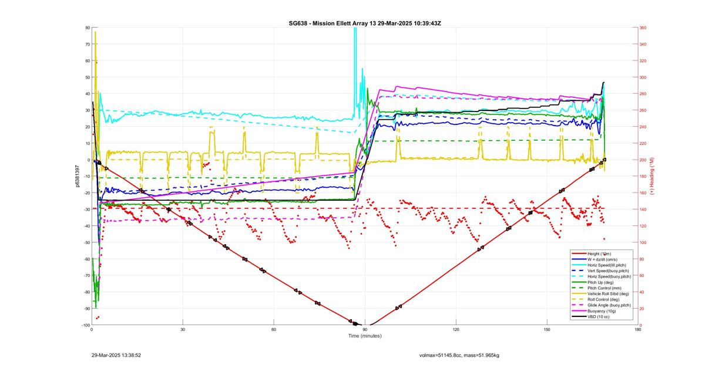The width and height of the screenshot is (705, 365).
Task: Click the x-axis tick label '30'
Action: click(183, 330)
